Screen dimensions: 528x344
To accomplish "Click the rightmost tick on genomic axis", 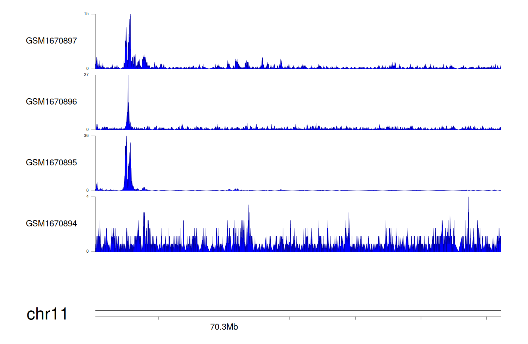I will [487, 318].
